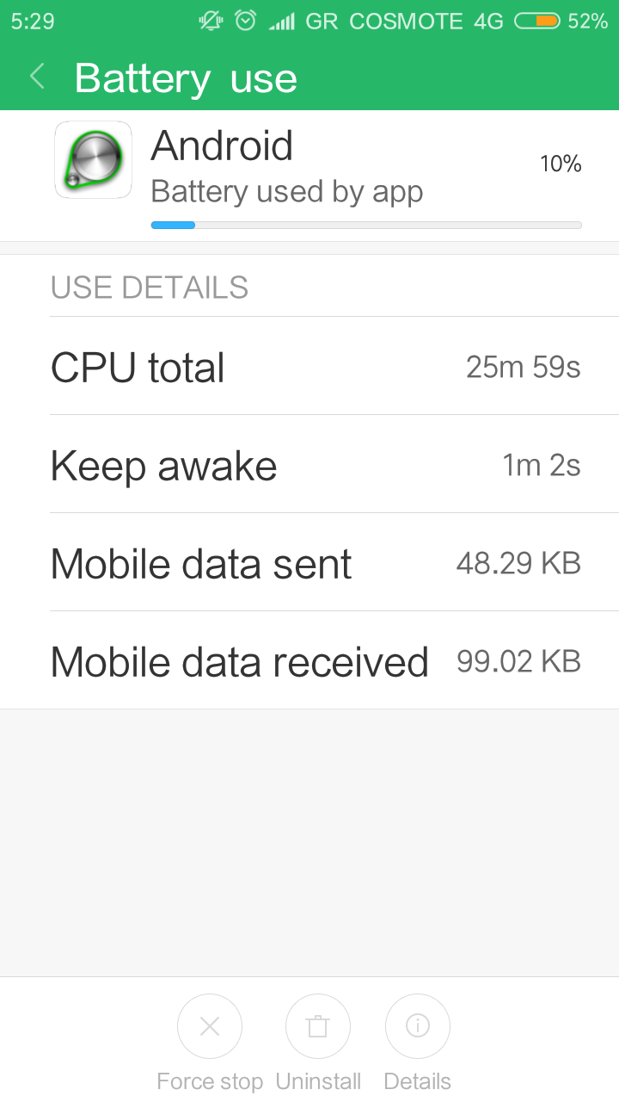Screen dimensions: 619x1102
Task: Tap the battery indicator in status bar
Action: 537,22
